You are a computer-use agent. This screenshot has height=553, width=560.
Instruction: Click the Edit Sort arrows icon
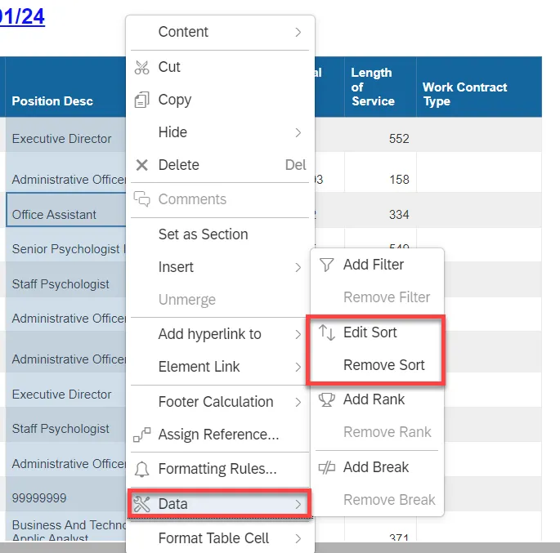coord(327,332)
